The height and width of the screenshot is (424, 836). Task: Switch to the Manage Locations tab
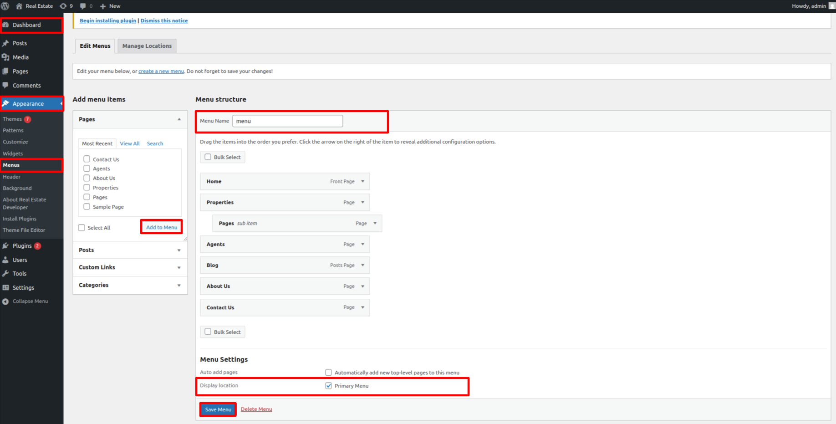coord(147,46)
